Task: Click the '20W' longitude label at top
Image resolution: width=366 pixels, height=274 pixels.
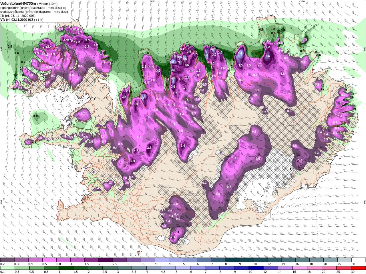Action: tap(152, 1)
